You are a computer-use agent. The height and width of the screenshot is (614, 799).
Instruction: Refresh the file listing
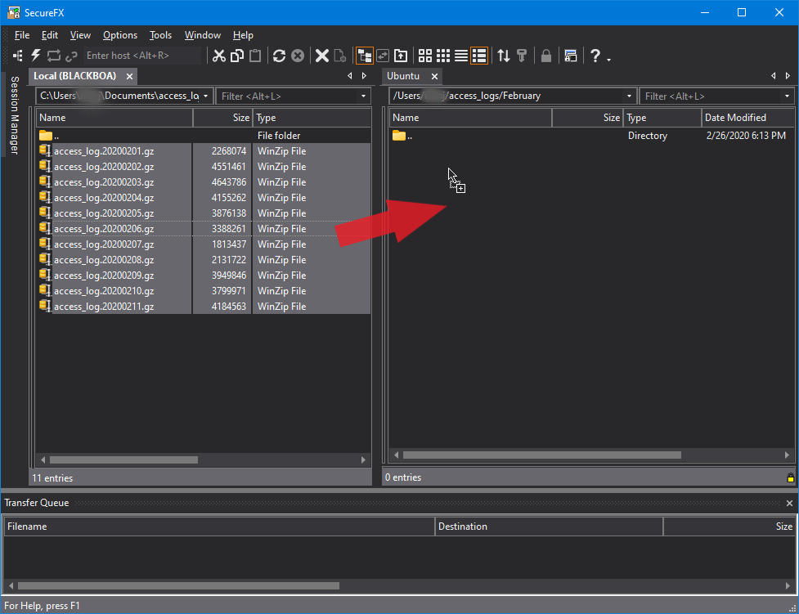coord(279,56)
